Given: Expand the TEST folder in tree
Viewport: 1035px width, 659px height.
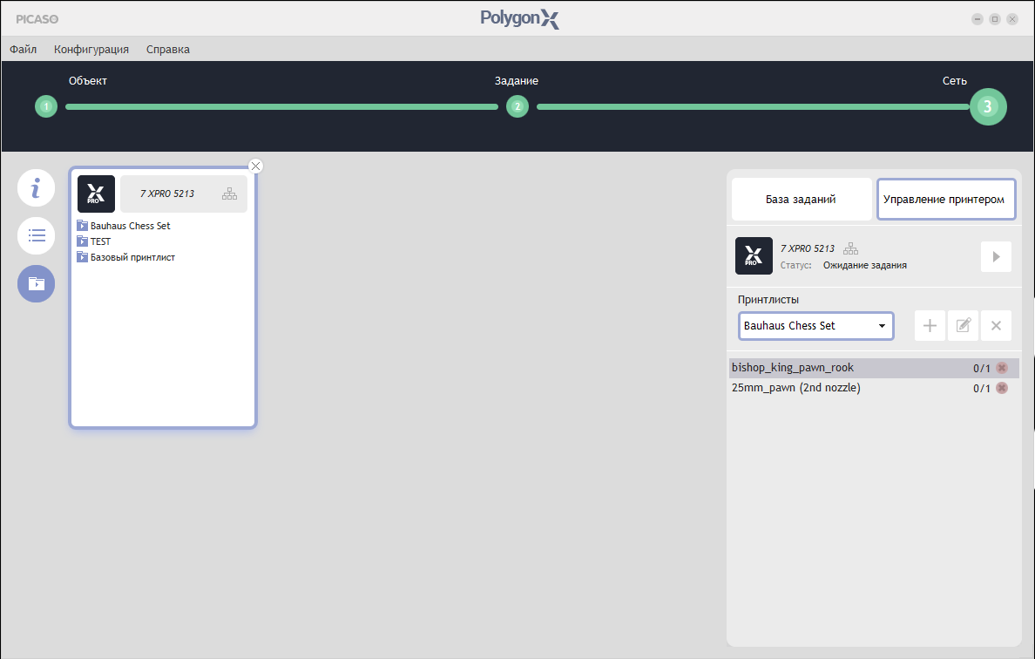Looking at the screenshot, I should pos(83,241).
